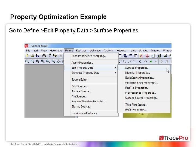Viewport: 196px width, 147px height.
Task: Expand the Edit Property Data submenu arrow
Action: [x=115, y=68]
